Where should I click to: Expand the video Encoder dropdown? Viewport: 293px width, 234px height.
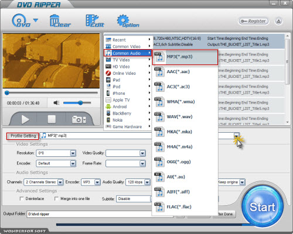(x=73, y=163)
